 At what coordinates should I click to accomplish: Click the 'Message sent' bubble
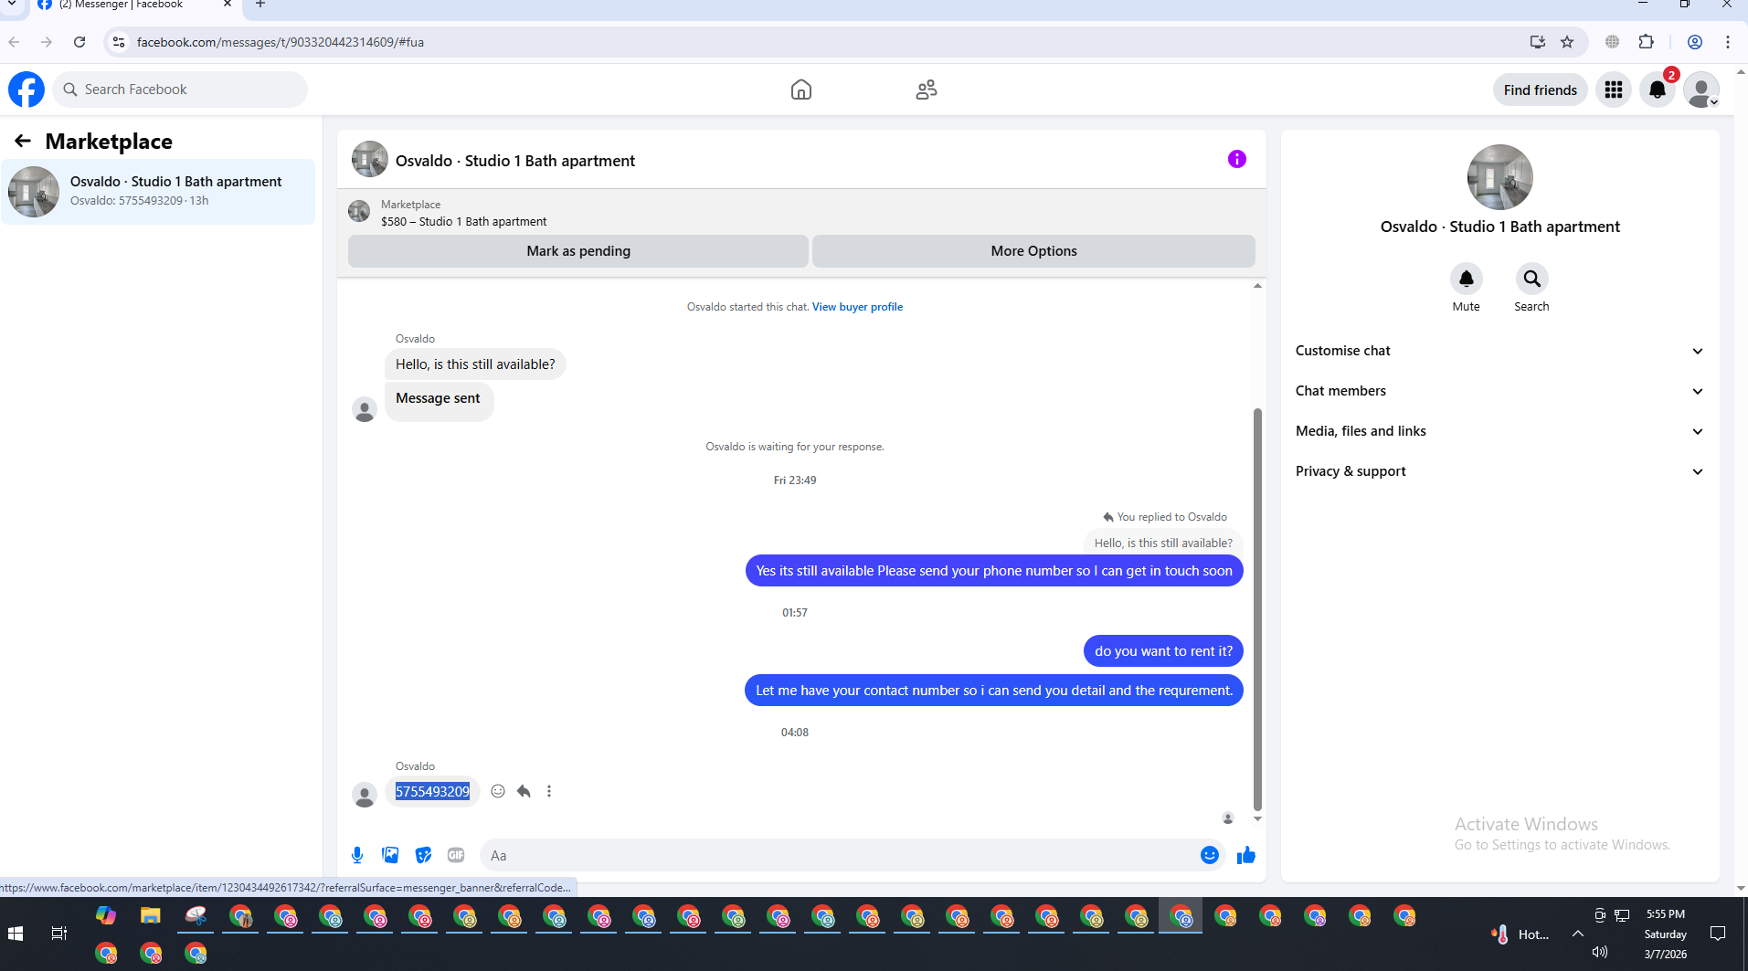(439, 400)
